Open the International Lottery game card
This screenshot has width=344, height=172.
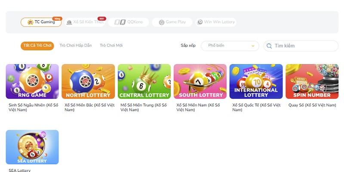pyautogui.click(x=256, y=81)
